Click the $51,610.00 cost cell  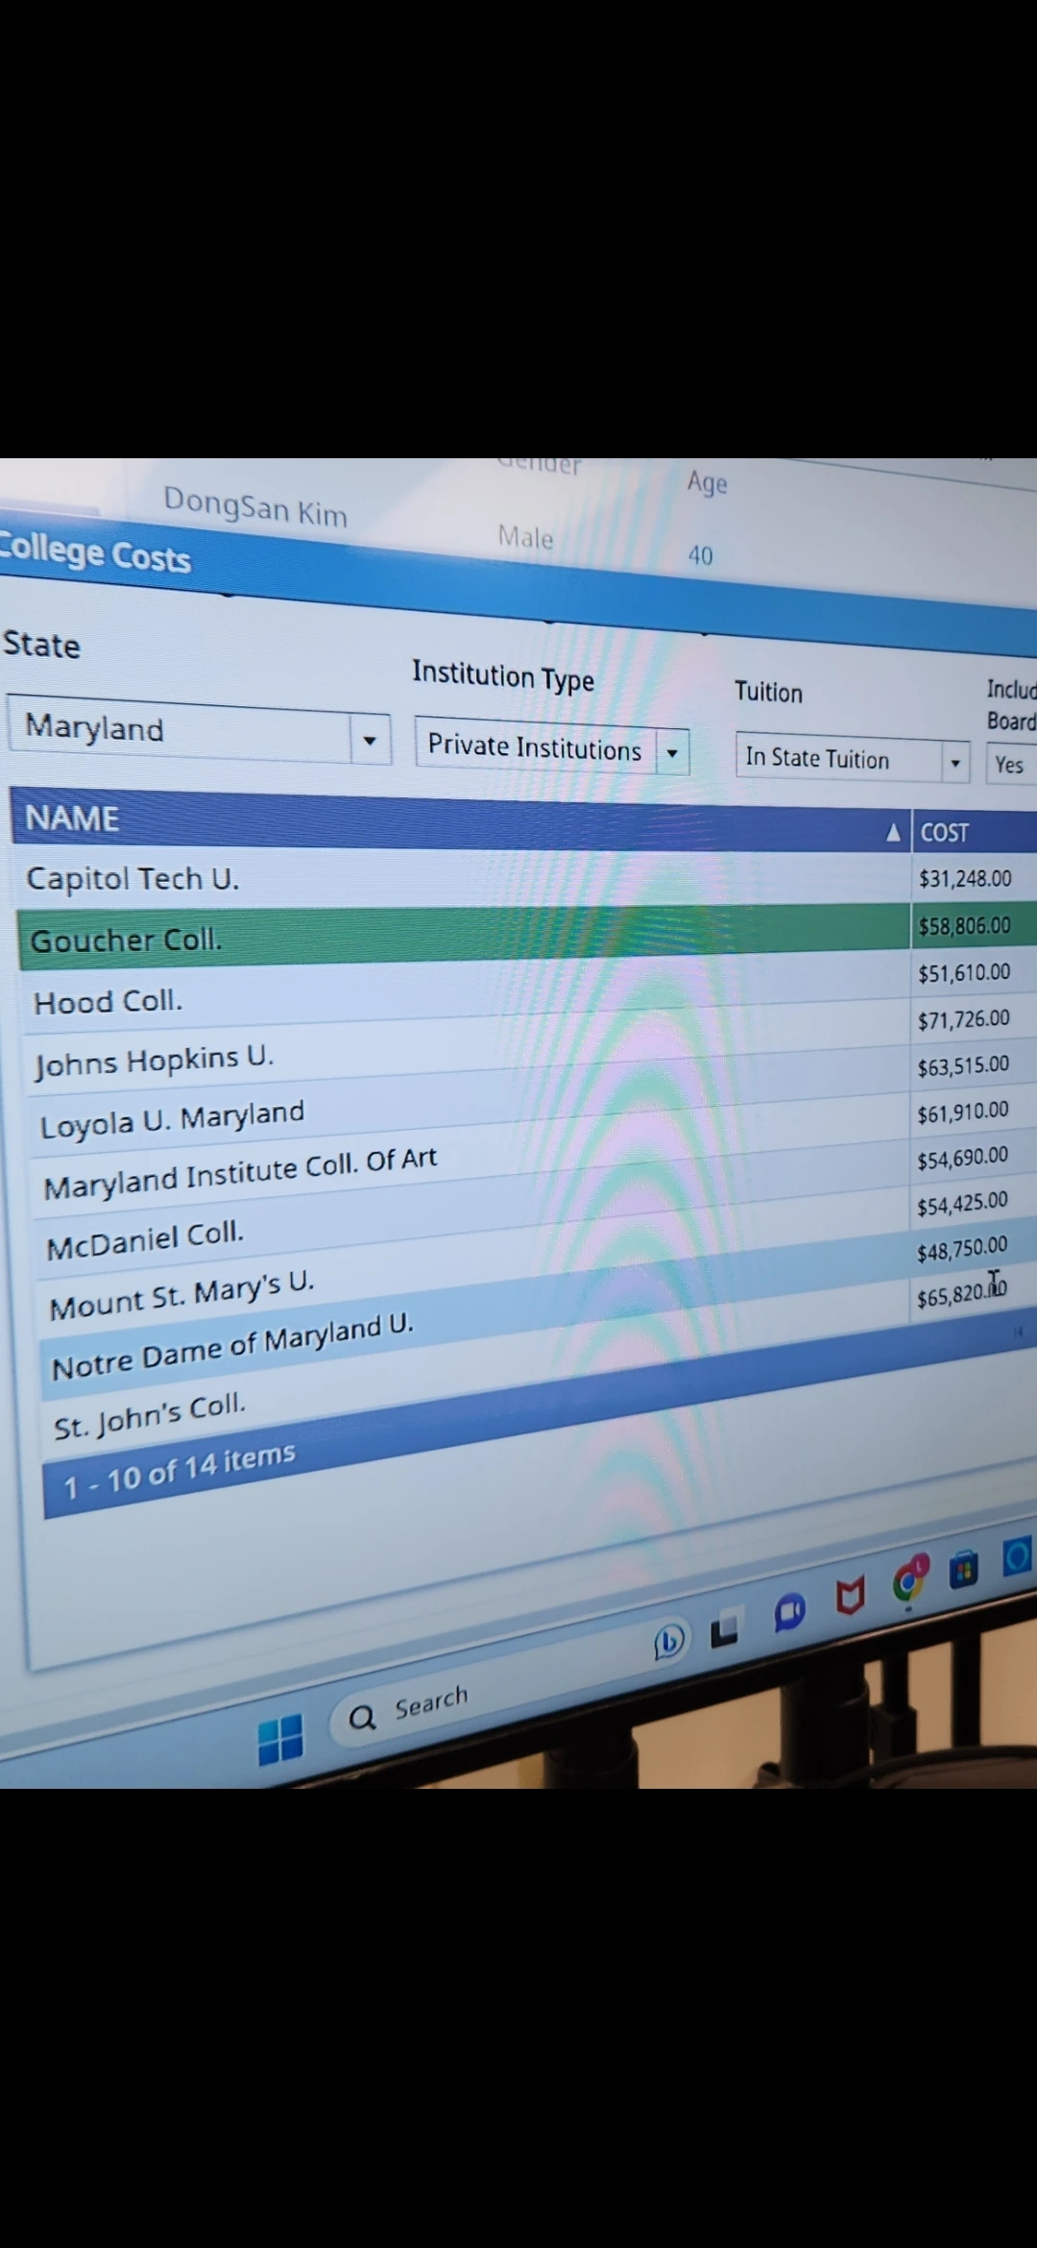(x=964, y=973)
